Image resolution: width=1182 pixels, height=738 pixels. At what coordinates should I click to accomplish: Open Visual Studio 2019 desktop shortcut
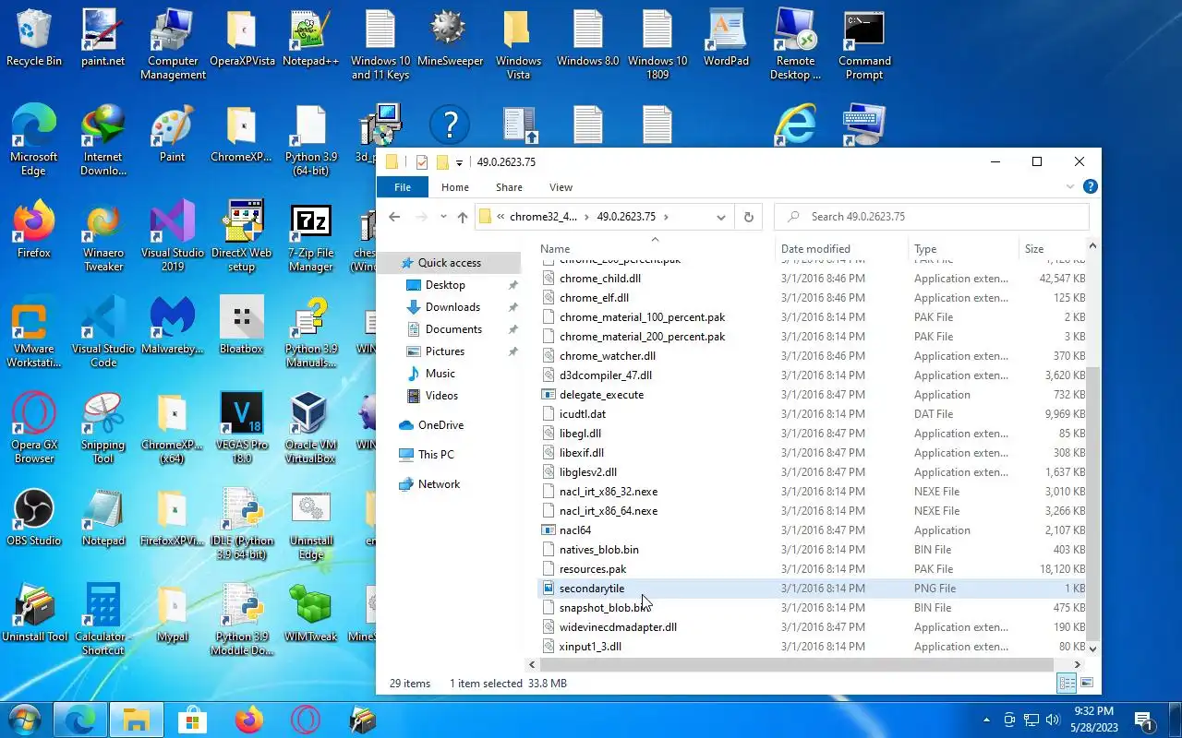[x=173, y=236]
